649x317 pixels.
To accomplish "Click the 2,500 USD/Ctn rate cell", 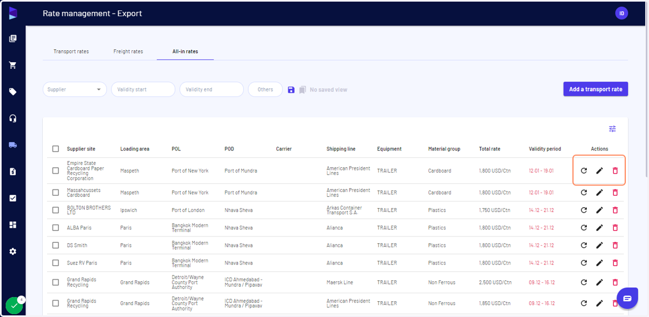I will 495,282.
